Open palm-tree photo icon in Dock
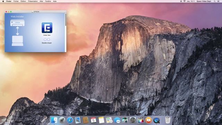222x125 pixels. point(125,120)
